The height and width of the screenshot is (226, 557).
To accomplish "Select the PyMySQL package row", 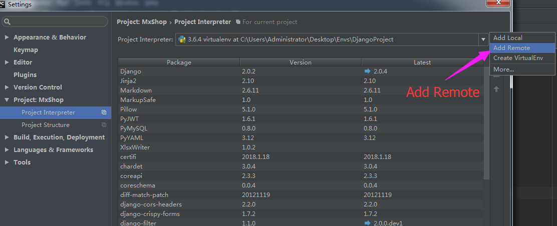I will 301,128.
